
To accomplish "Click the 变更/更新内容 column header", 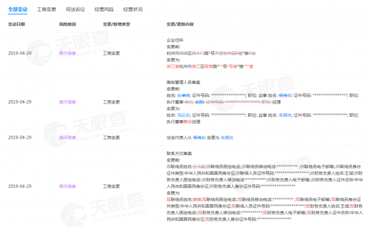I will [180, 24].
